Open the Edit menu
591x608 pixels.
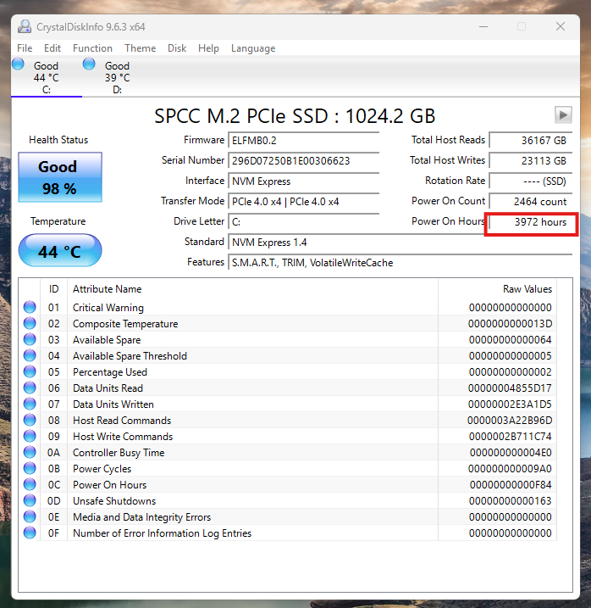coord(52,48)
